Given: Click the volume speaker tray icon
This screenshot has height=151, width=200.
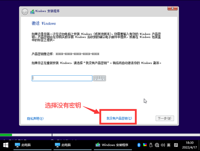Looking at the screenshot, I should 163,145.
